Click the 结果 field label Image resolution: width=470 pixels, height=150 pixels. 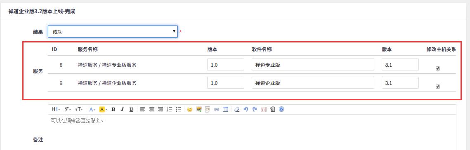tap(38, 32)
